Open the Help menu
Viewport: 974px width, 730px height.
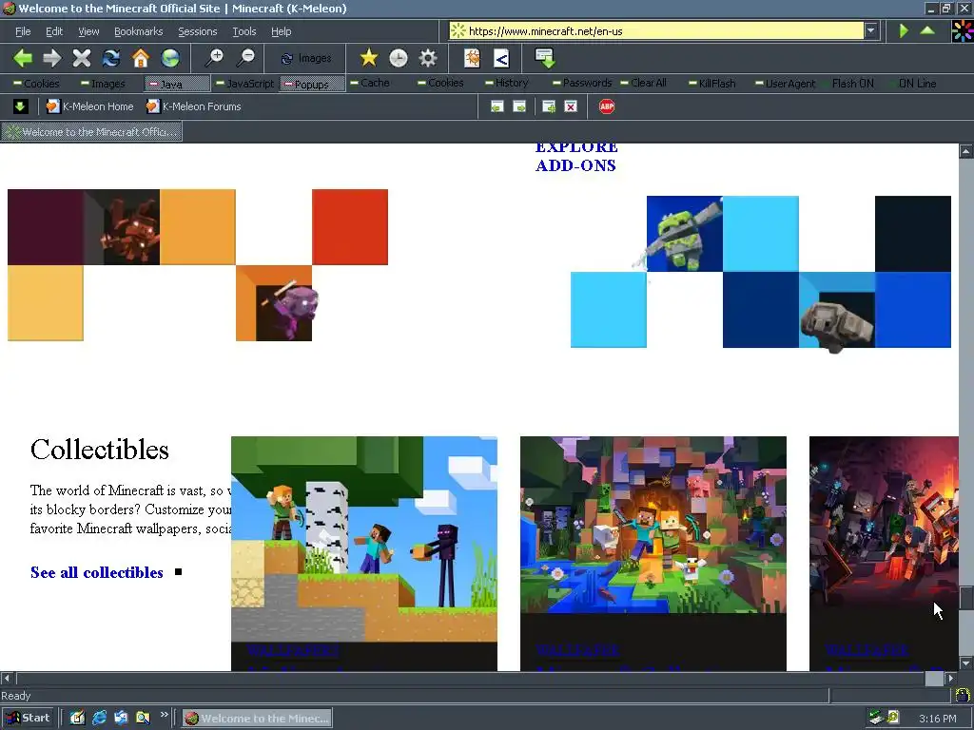tap(281, 31)
